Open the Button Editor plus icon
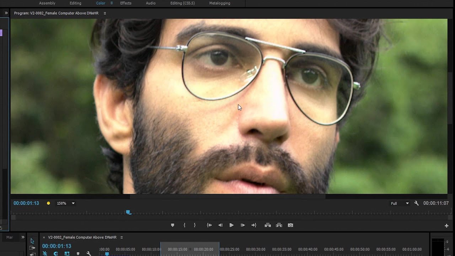This screenshot has width=455, height=256. point(446,225)
